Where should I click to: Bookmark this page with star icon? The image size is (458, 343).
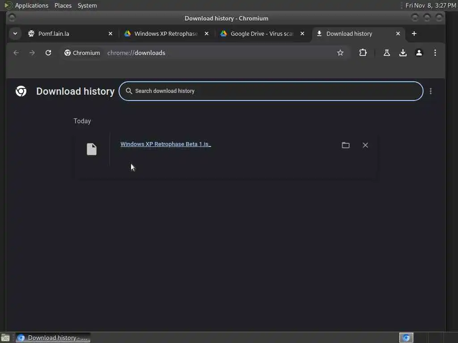pyautogui.click(x=340, y=53)
